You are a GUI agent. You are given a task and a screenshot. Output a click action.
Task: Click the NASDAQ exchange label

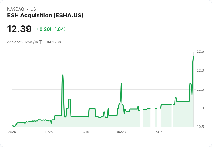coord(16,9)
